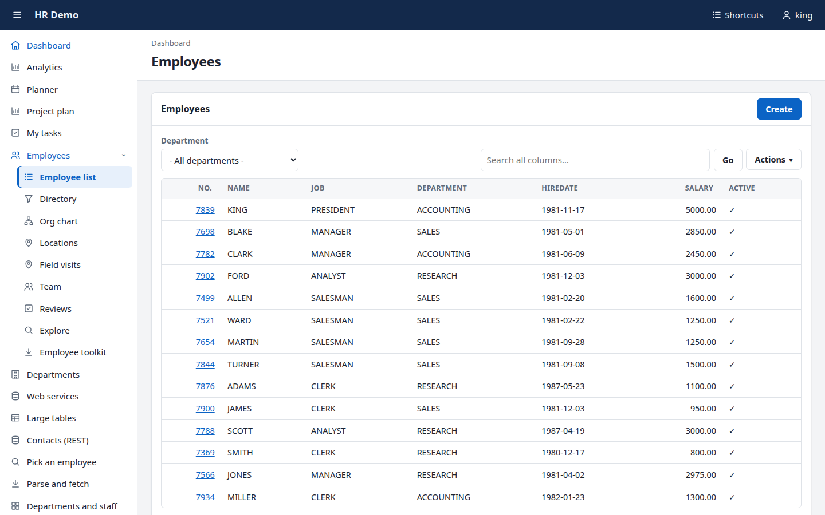The width and height of the screenshot is (825, 515).
Task: Click the Departments building icon
Action: (x=15, y=374)
